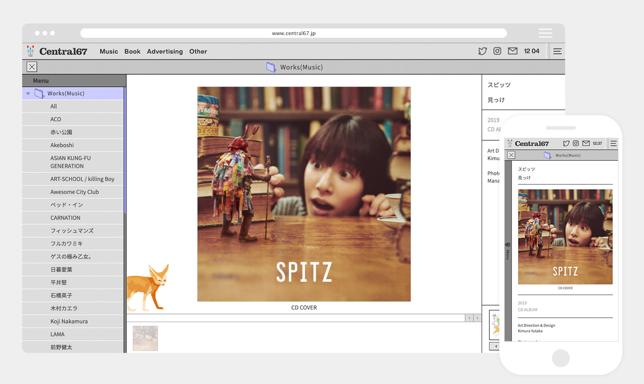Click the Works(Music) sidebar tree item
The height and width of the screenshot is (384, 644).
(73, 94)
